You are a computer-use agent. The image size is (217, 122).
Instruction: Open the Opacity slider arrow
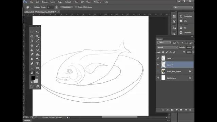click(194, 47)
